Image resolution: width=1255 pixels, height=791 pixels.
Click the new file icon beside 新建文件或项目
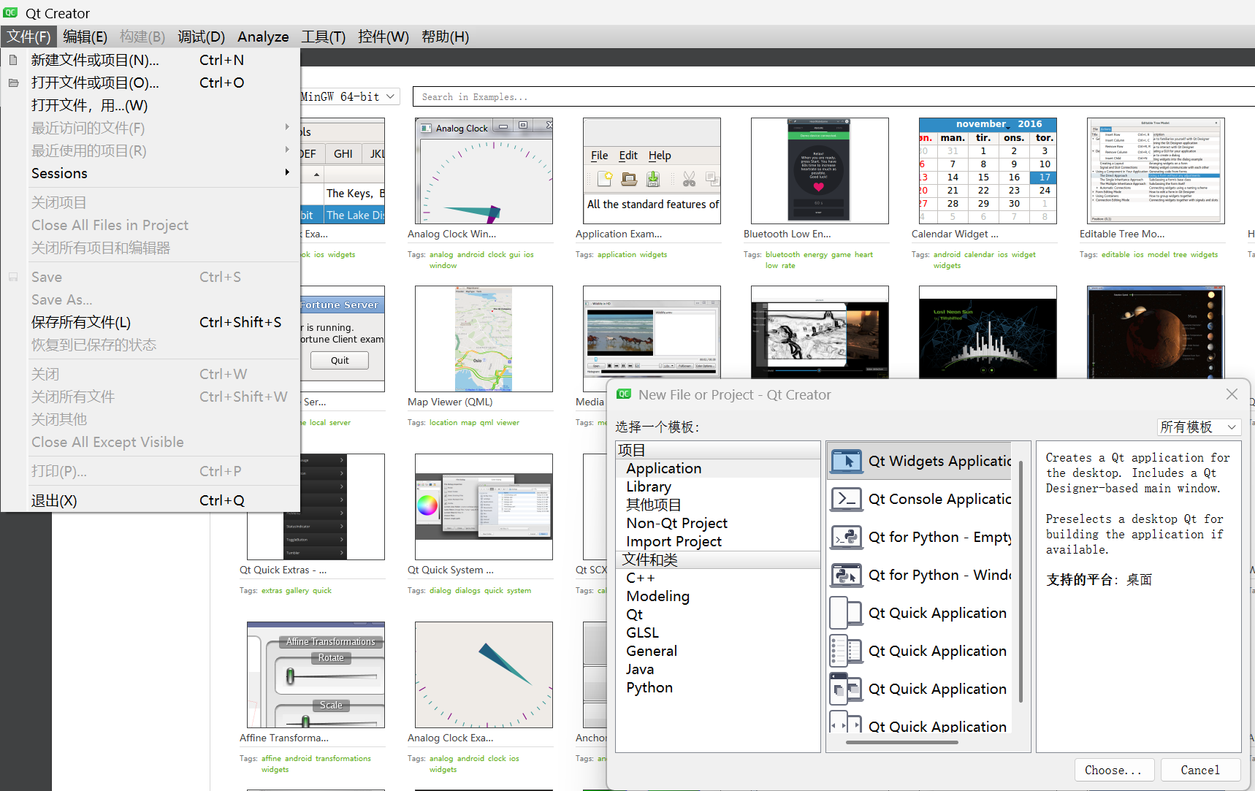[13, 60]
